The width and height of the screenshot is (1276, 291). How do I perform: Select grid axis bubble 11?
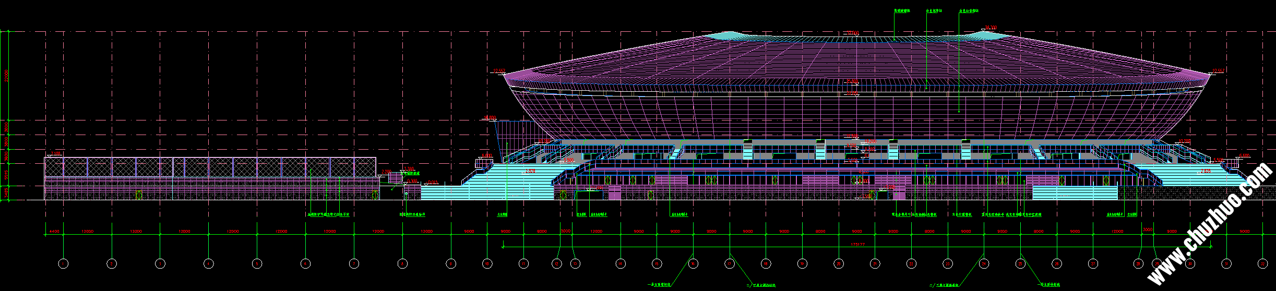[523, 264]
